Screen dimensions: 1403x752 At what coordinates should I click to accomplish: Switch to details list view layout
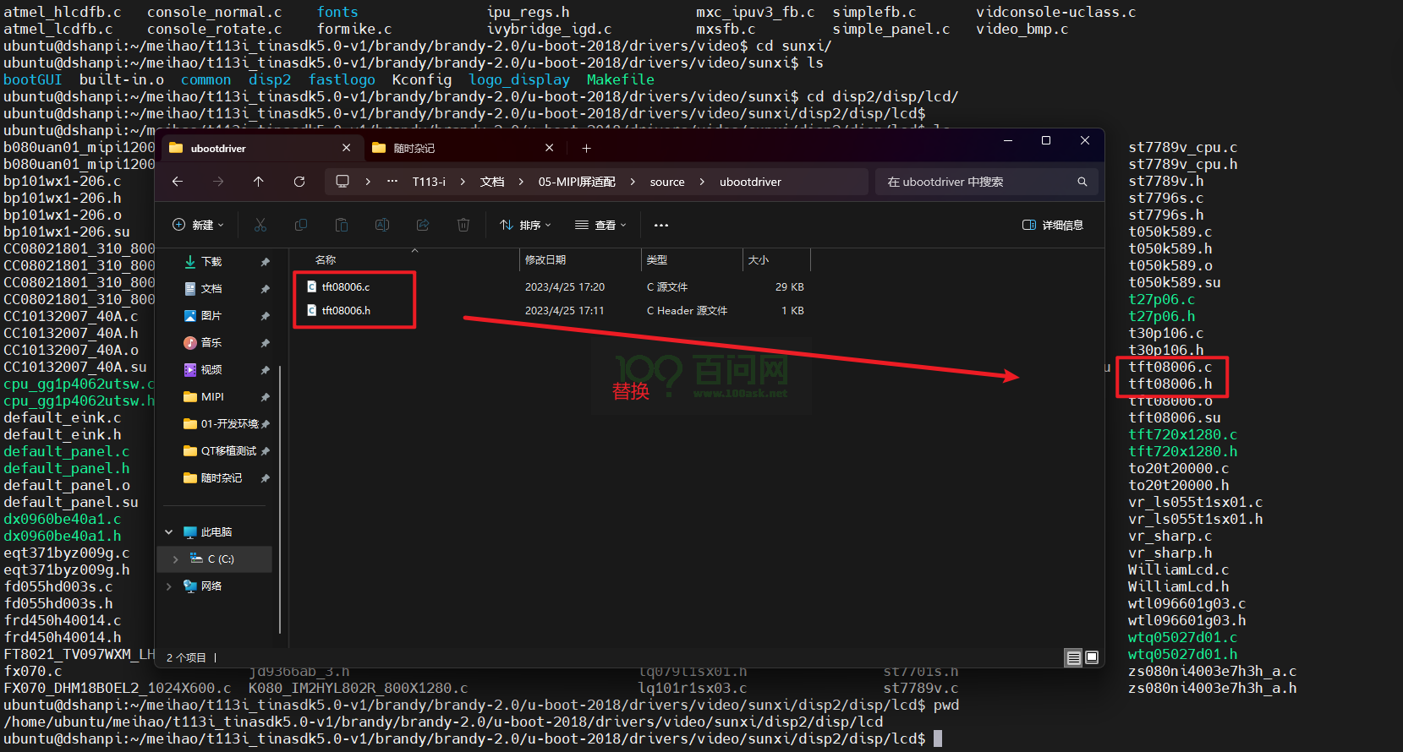1073,657
